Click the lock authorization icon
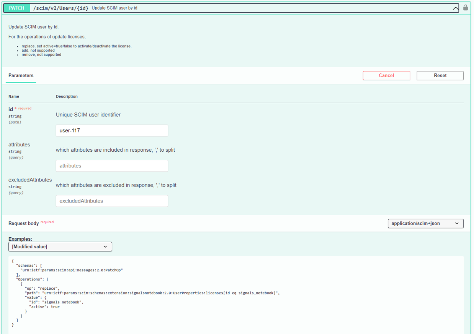 pos(465,8)
